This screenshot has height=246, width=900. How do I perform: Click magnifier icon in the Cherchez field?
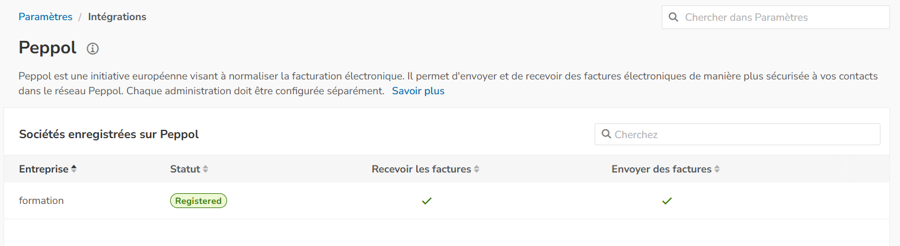pos(606,134)
